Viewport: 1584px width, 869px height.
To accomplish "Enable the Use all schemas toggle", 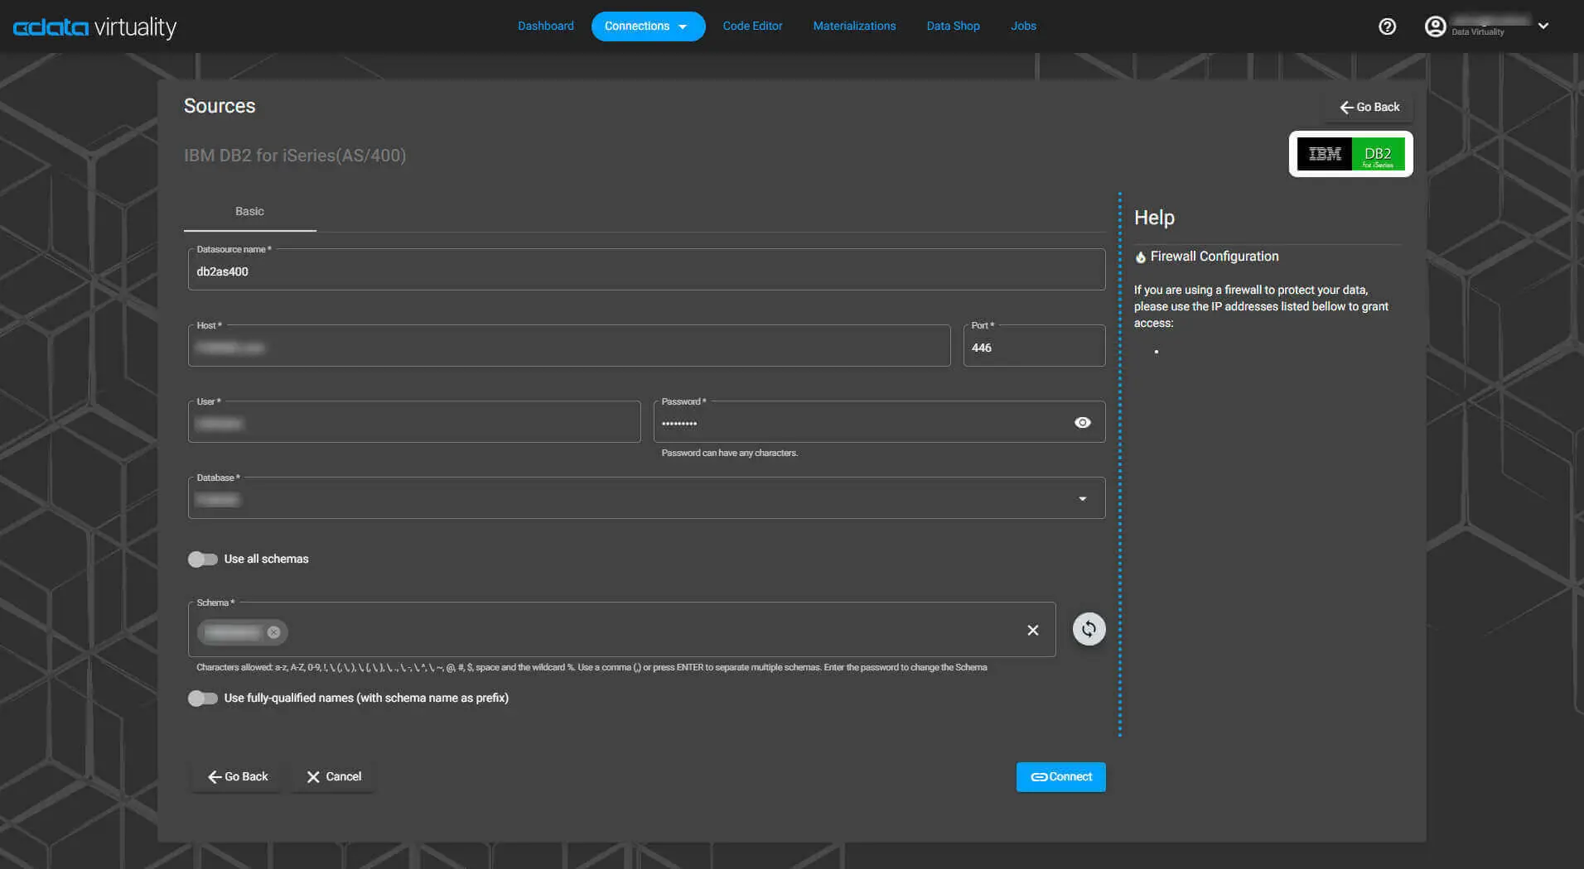I will 202,559.
